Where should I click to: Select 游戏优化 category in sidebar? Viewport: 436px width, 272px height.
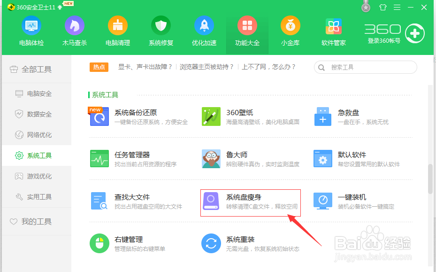(37, 176)
